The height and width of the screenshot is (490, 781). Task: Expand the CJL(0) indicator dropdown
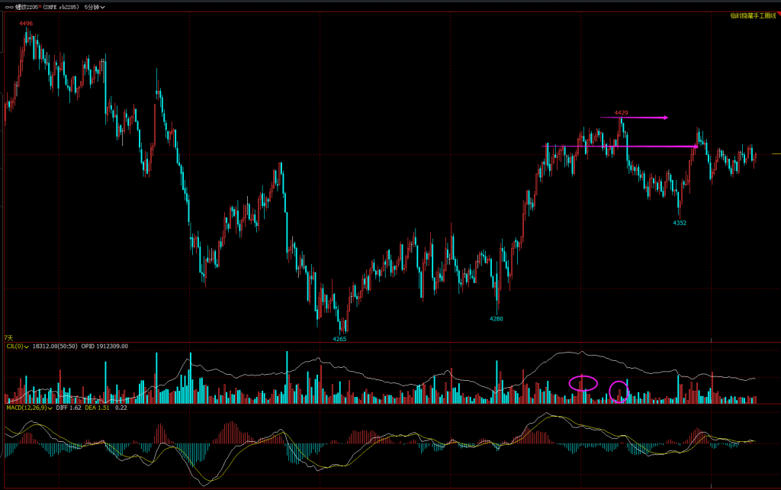point(27,347)
